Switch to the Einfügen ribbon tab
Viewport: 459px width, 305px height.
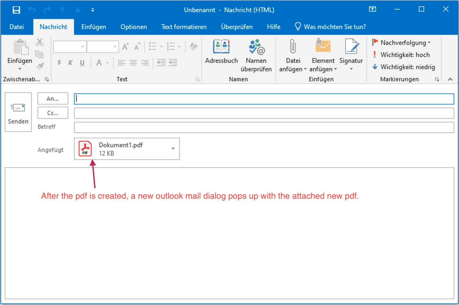94,27
